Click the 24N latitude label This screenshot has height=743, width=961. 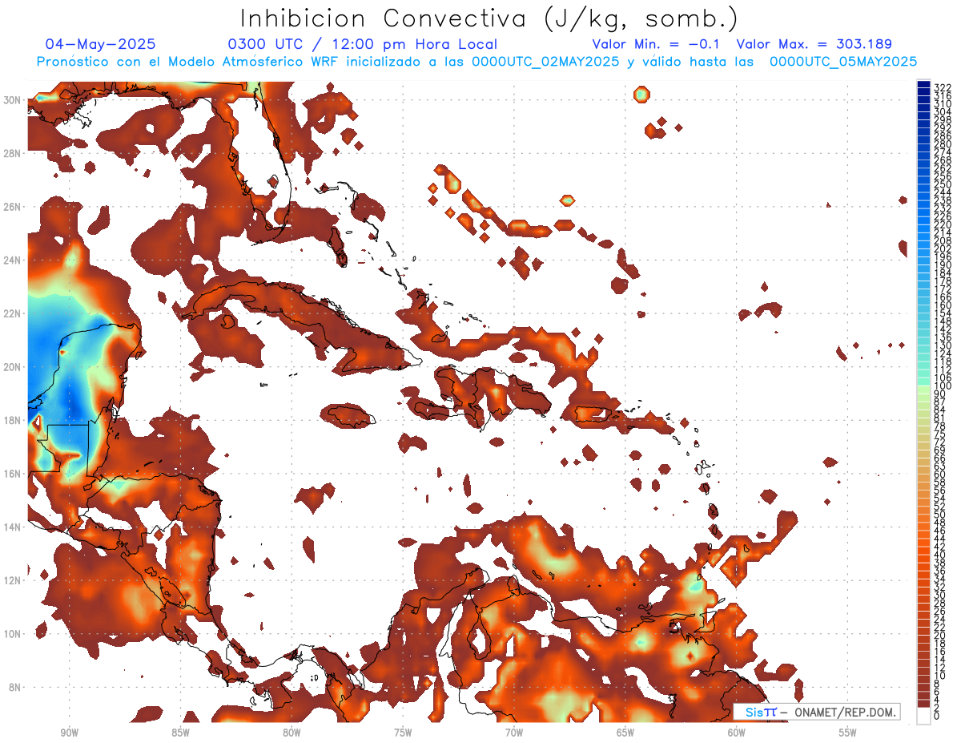[12, 260]
